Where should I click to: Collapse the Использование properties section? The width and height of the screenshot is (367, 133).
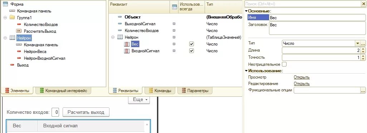(246, 71)
